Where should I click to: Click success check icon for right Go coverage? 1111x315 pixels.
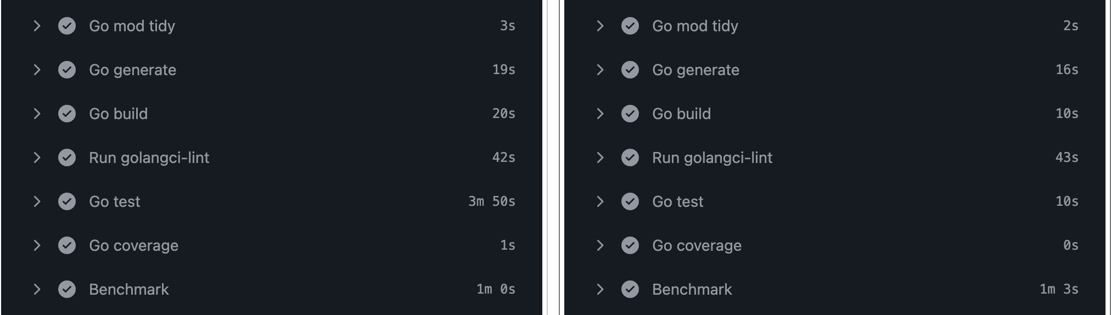pos(630,245)
